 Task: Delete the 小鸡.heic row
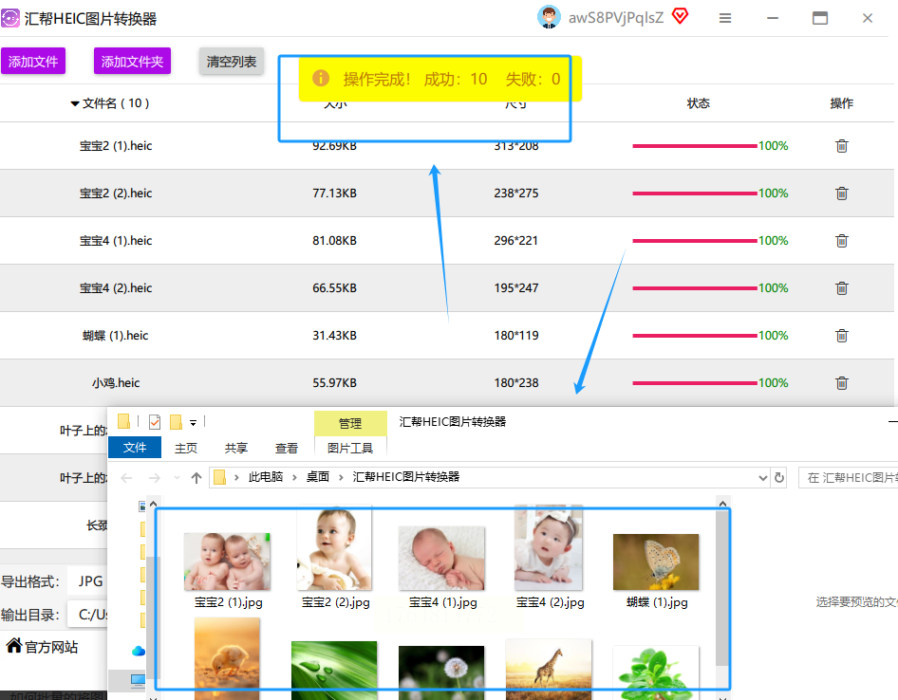click(841, 383)
